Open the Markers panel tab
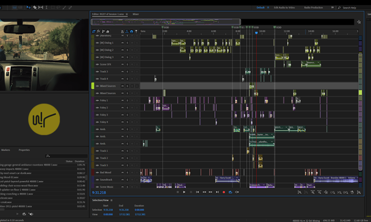This screenshot has width=371, height=222. pyautogui.click(x=6, y=150)
